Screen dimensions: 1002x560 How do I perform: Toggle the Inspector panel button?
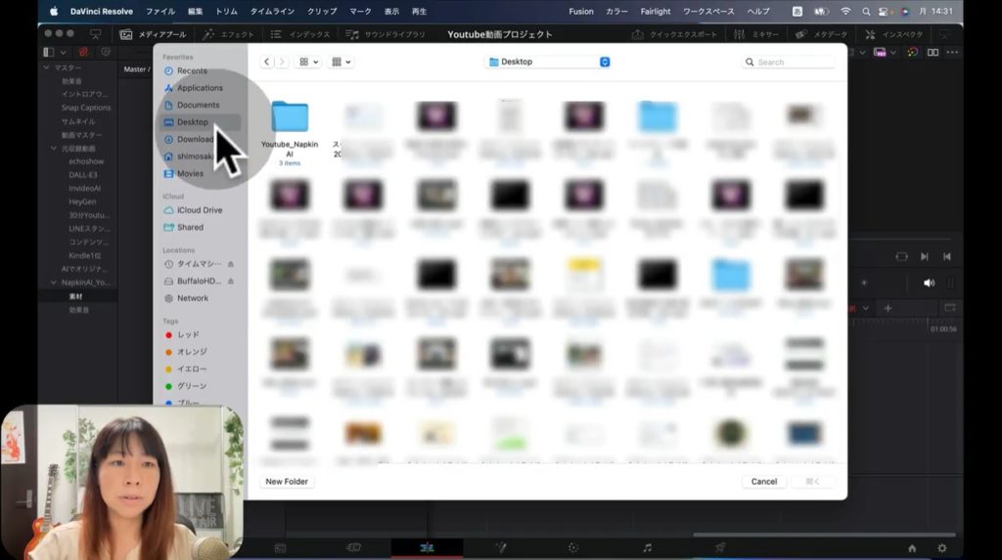(x=892, y=34)
